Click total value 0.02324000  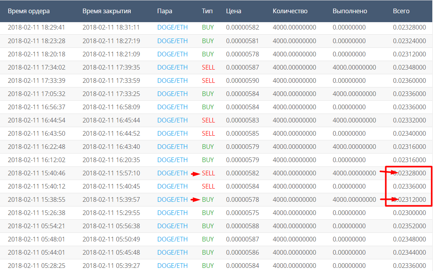coord(409,41)
